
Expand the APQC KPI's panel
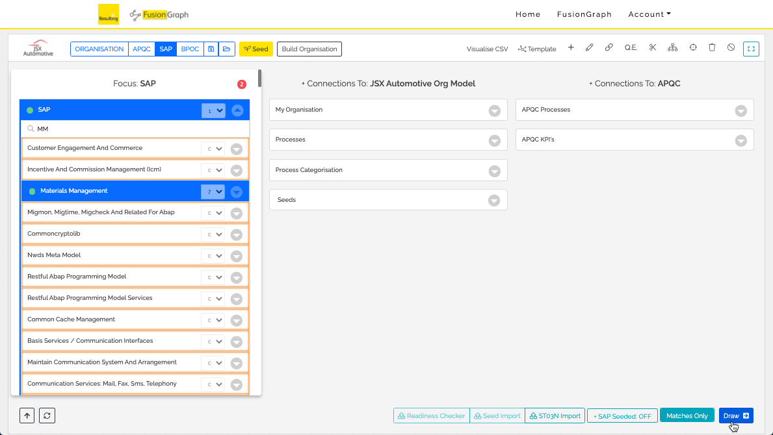click(x=741, y=141)
